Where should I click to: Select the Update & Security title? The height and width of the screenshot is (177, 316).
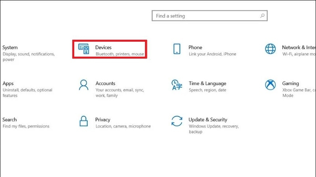click(208, 120)
